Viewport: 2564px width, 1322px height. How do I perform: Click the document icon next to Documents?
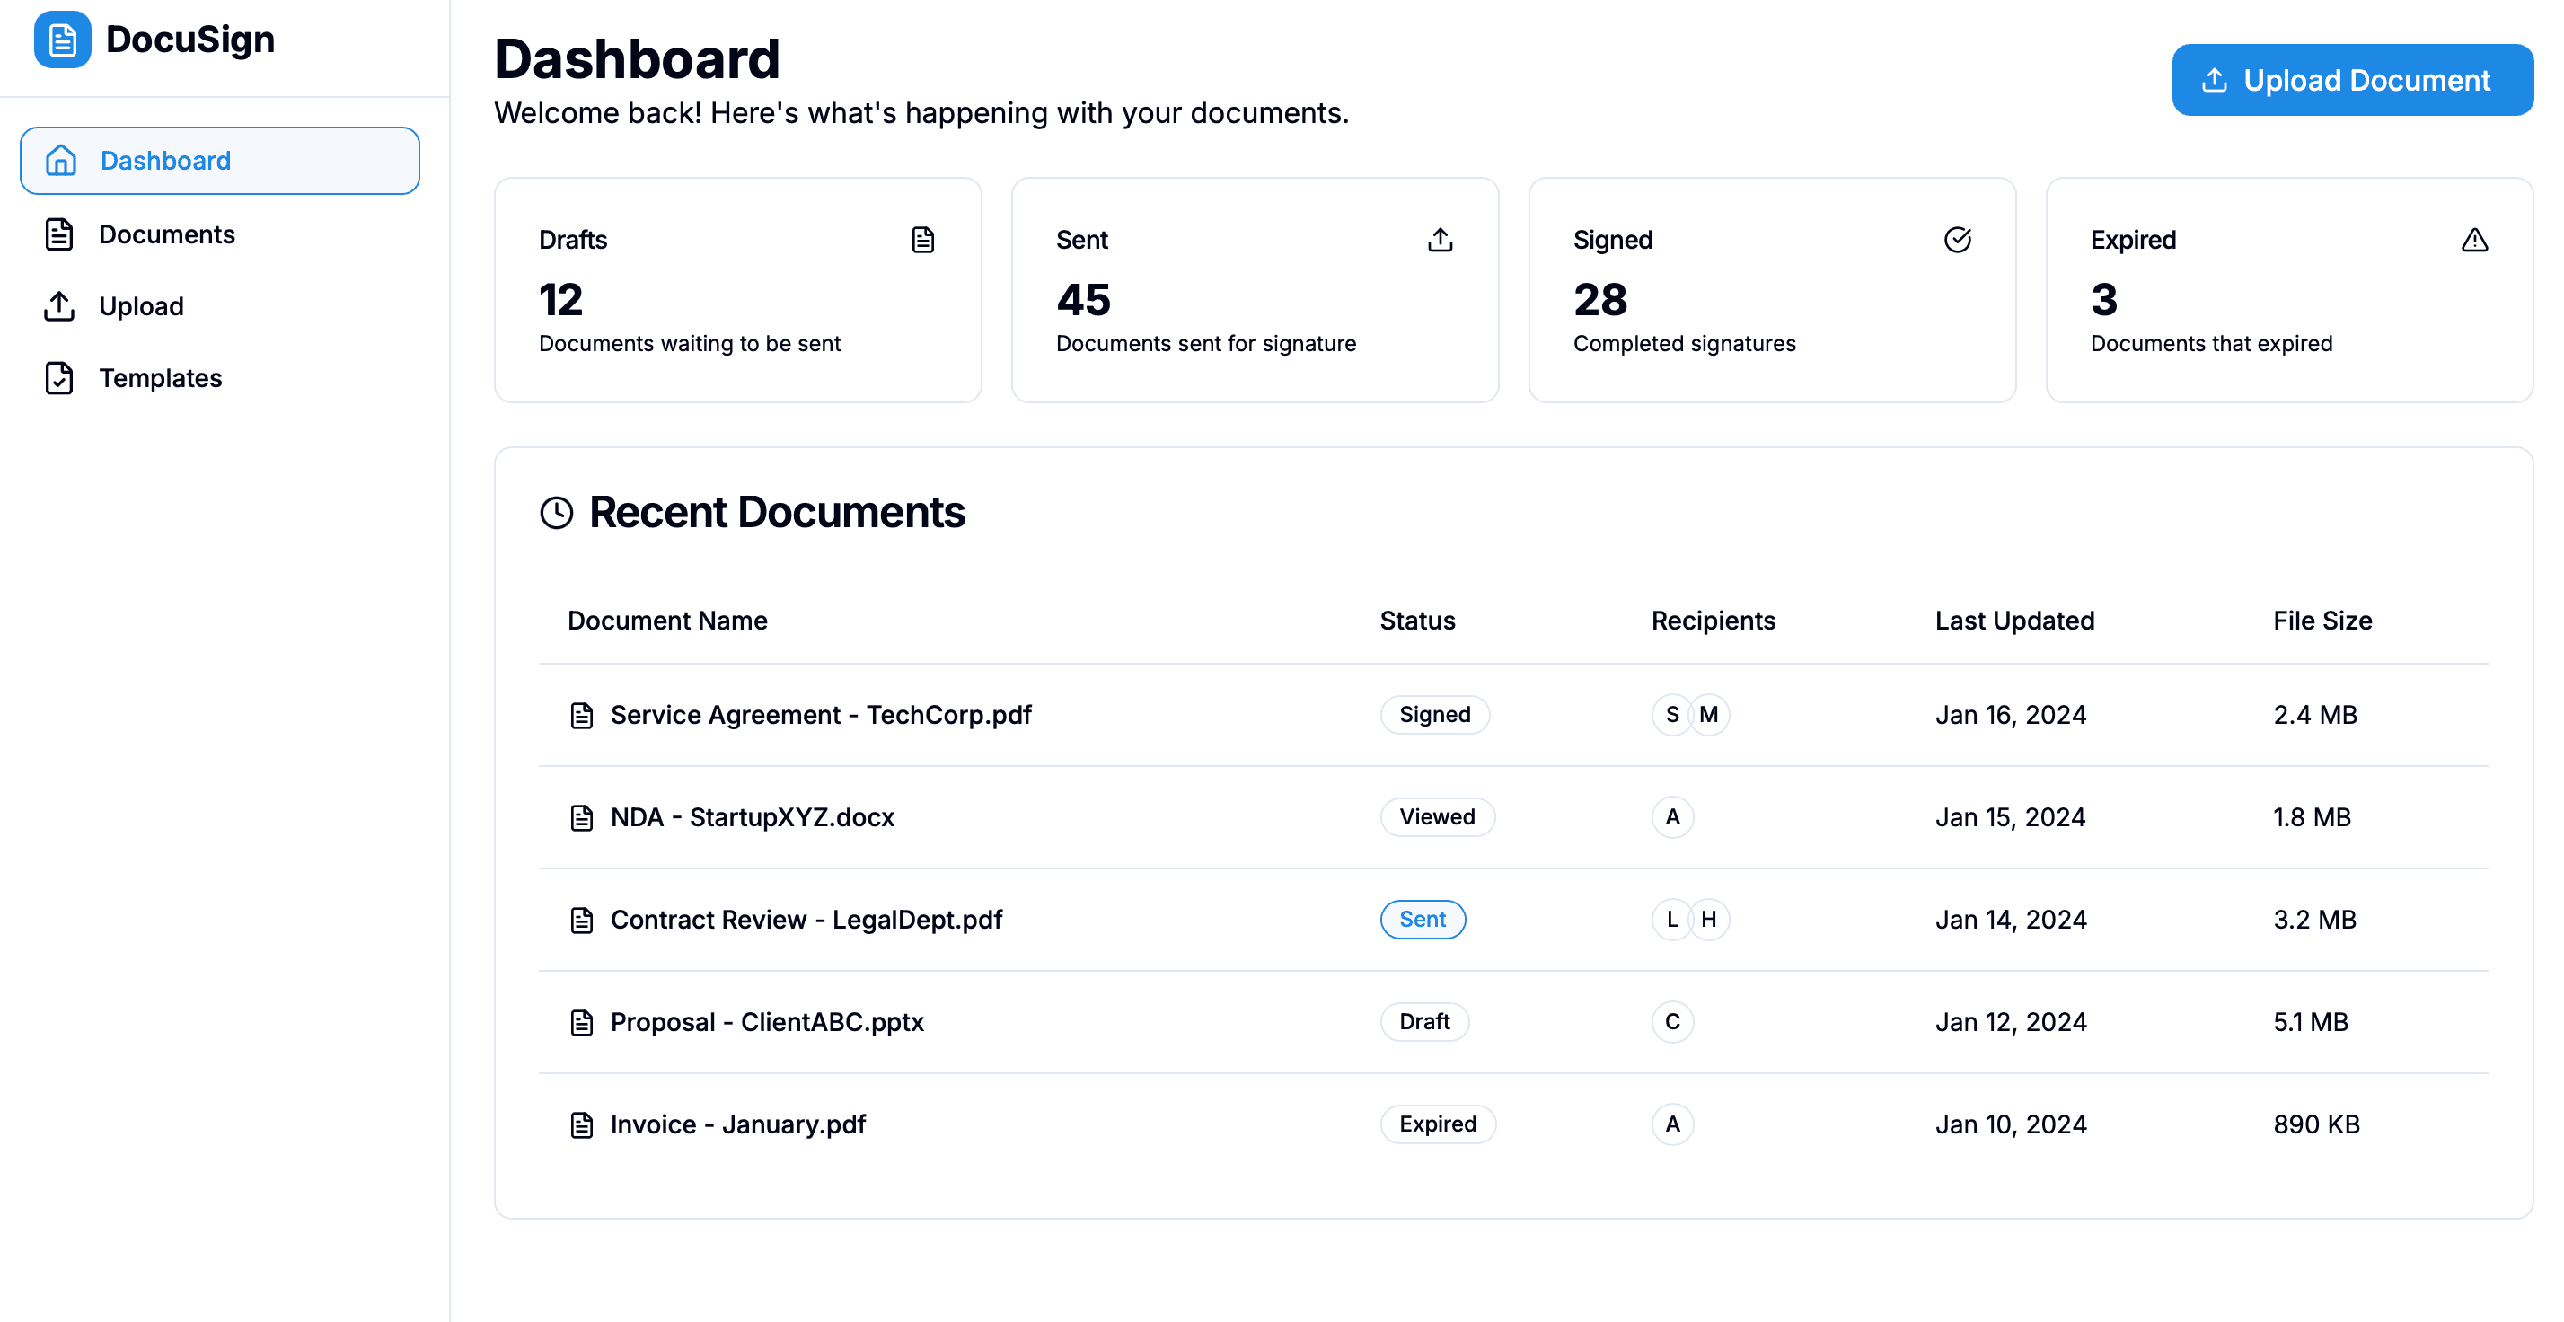tap(59, 234)
